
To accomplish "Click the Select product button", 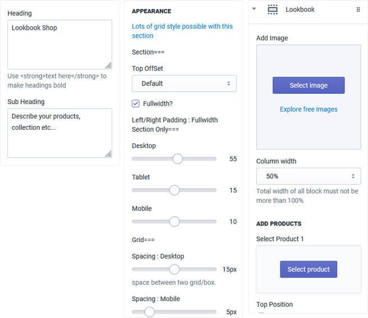I will click(x=309, y=270).
